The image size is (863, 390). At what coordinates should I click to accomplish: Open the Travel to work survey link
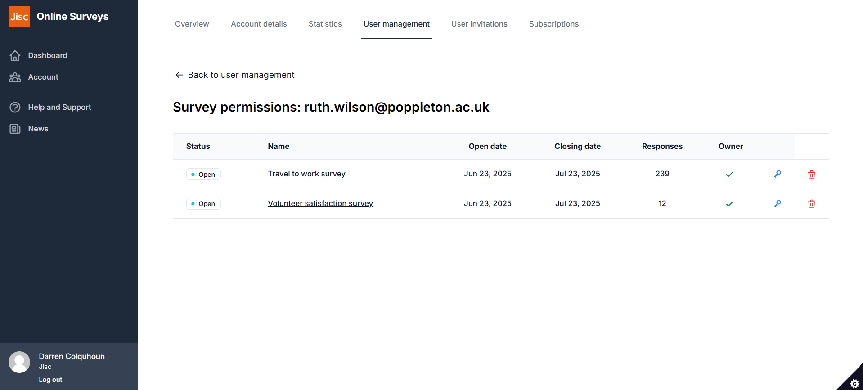(306, 174)
